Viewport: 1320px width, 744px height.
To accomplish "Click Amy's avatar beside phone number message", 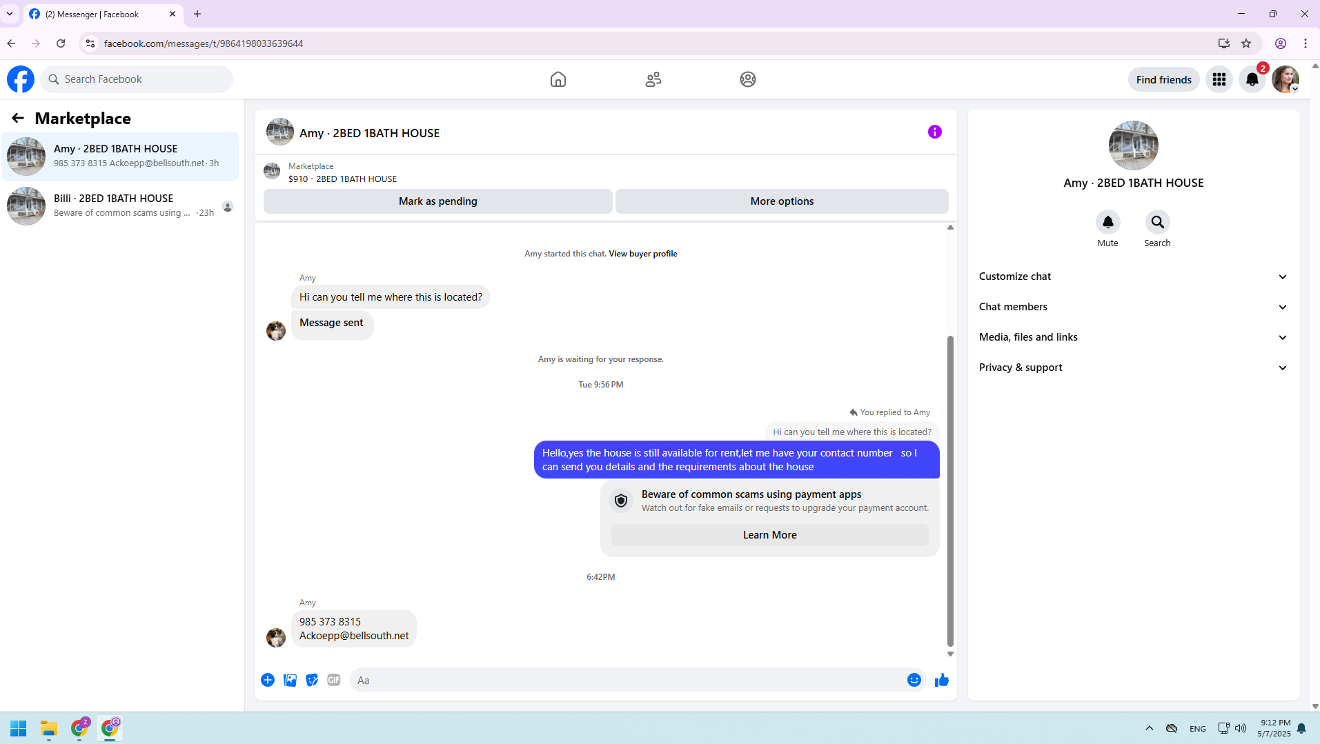I will [x=276, y=637].
